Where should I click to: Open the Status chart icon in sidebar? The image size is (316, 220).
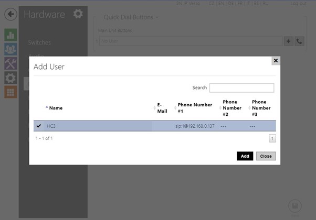10,35
